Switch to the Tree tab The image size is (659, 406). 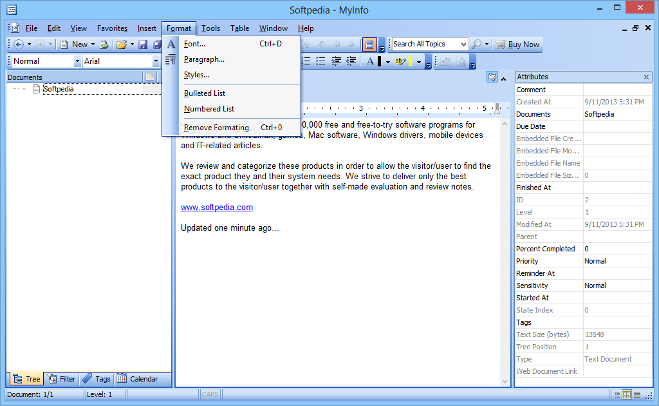click(26, 379)
